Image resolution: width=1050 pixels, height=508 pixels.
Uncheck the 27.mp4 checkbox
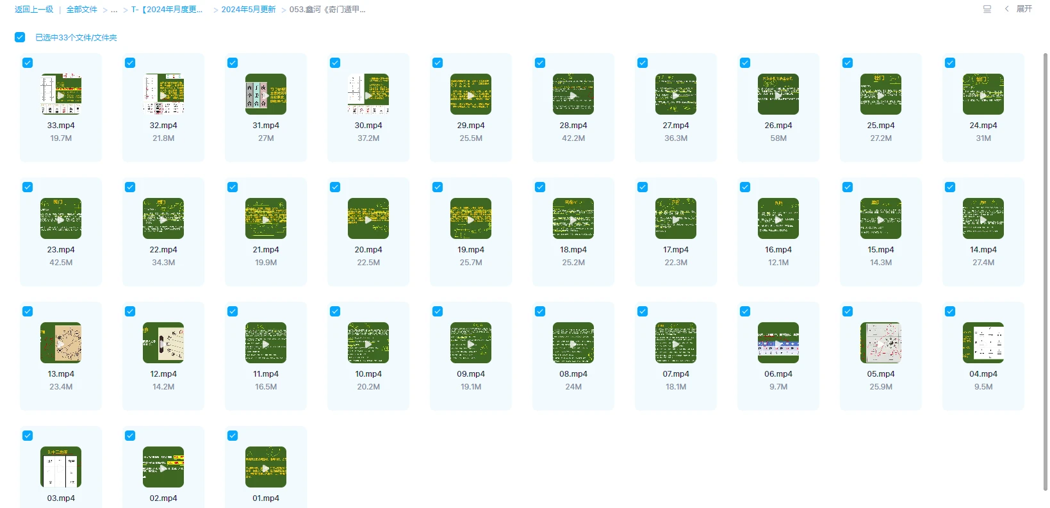tap(643, 63)
